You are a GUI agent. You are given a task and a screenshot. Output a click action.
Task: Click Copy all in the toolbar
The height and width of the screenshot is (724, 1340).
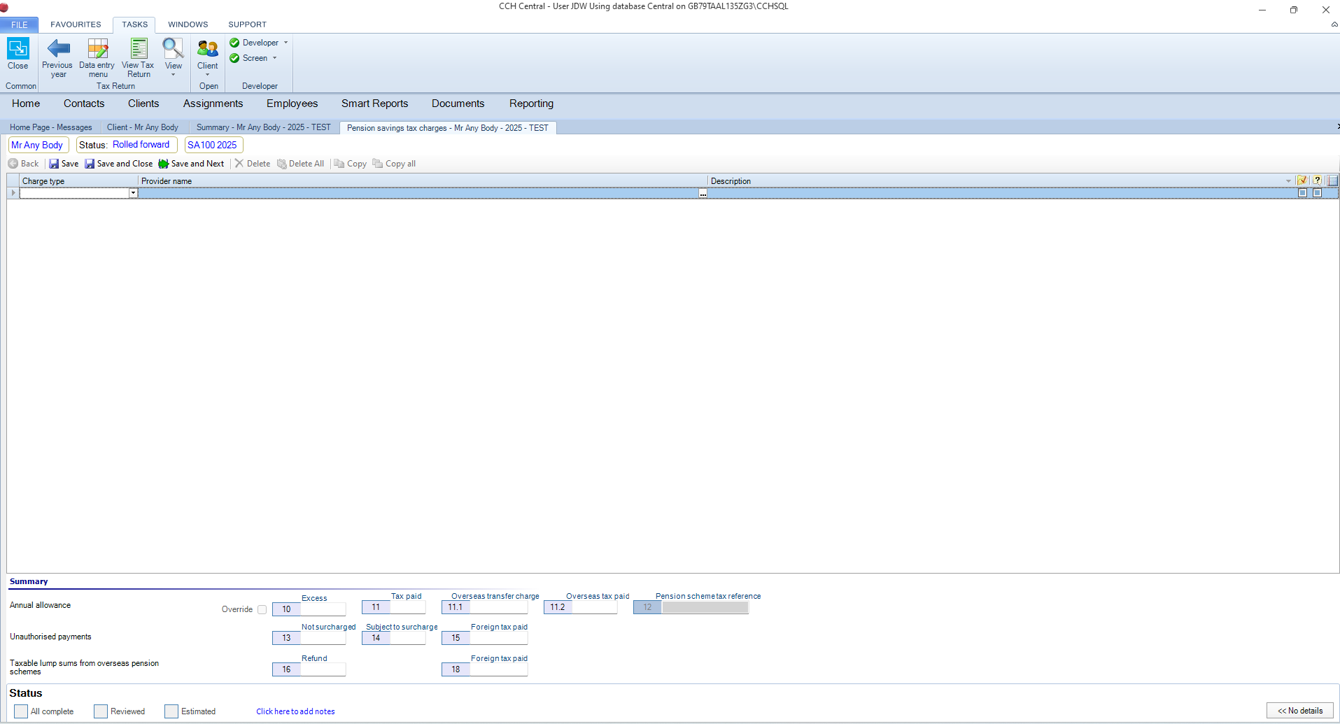point(394,164)
